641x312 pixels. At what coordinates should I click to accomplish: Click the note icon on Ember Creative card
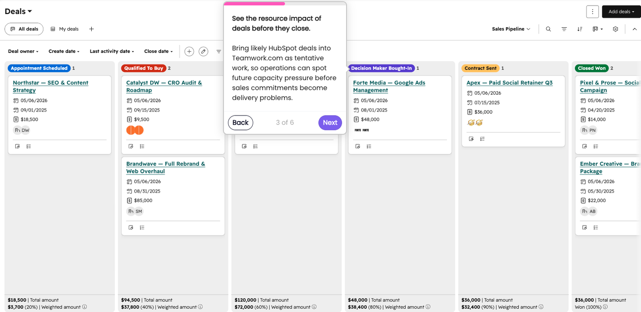(585, 227)
